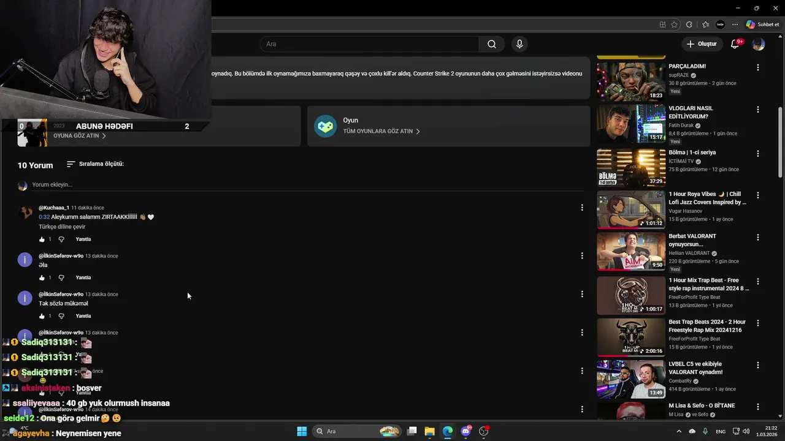
Task: Reply to @Kuchaaa_1 with Yanıtla
Action: 83,239
